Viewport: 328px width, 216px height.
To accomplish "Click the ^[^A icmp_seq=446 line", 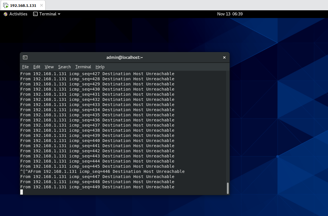I will (102, 171).
